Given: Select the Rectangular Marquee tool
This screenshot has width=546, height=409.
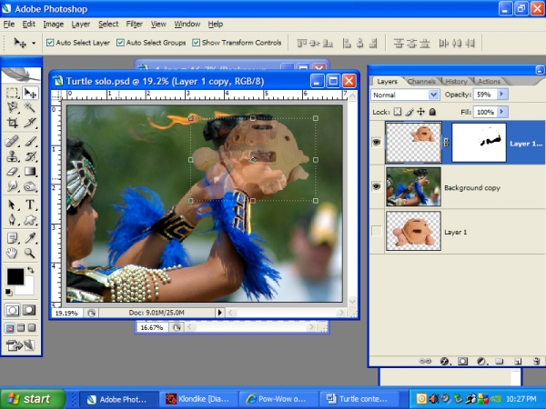Looking at the screenshot, I should [x=12, y=93].
